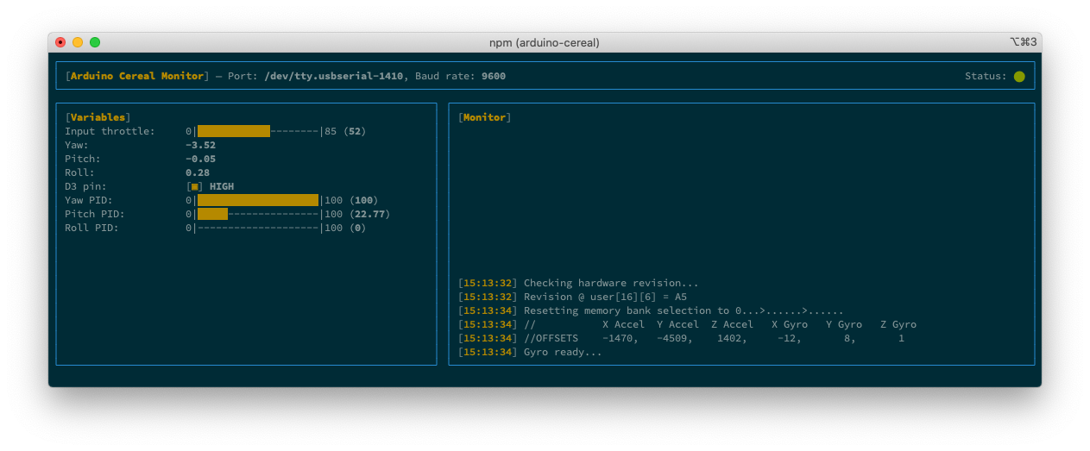Click the port path /dev/tty.usbserial-1410

(334, 76)
